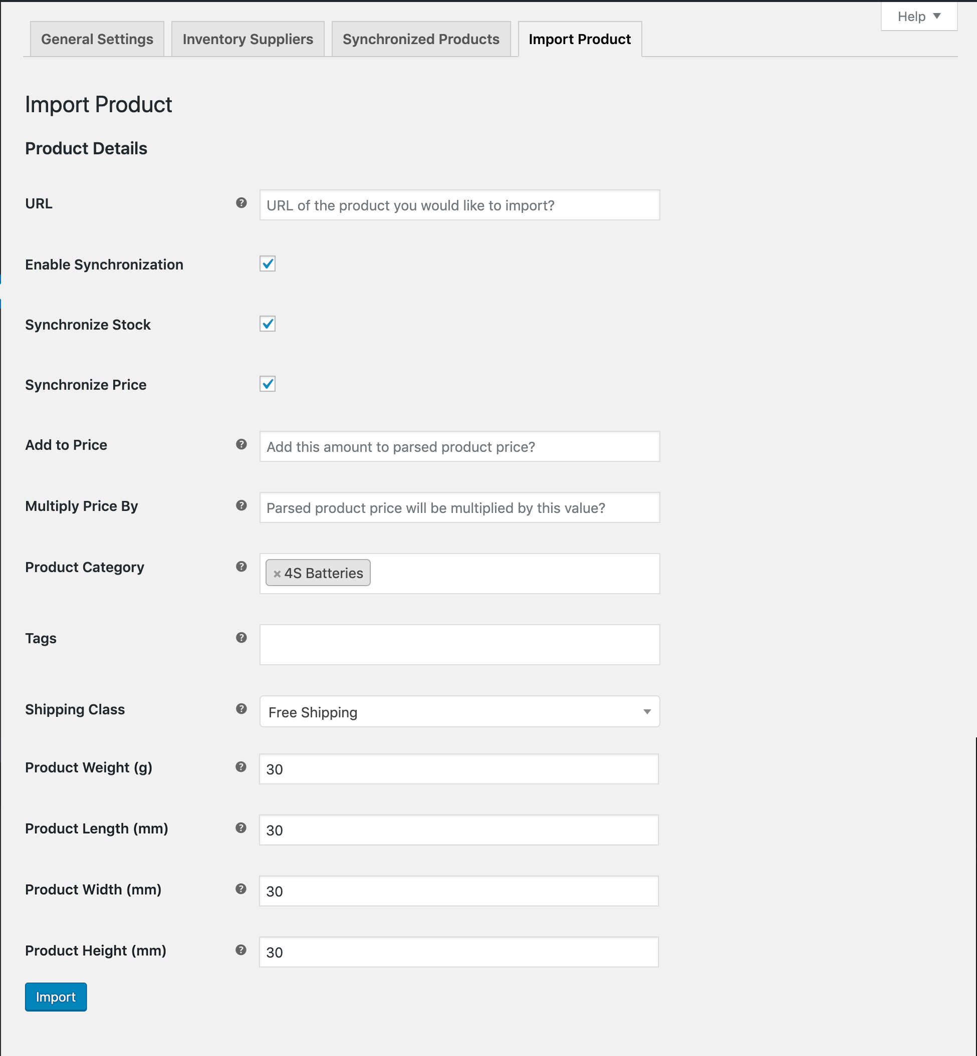977x1056 pixels.
Task: Open the Product Category selection field
Action: pyautogui.click(x=513, y=574)
